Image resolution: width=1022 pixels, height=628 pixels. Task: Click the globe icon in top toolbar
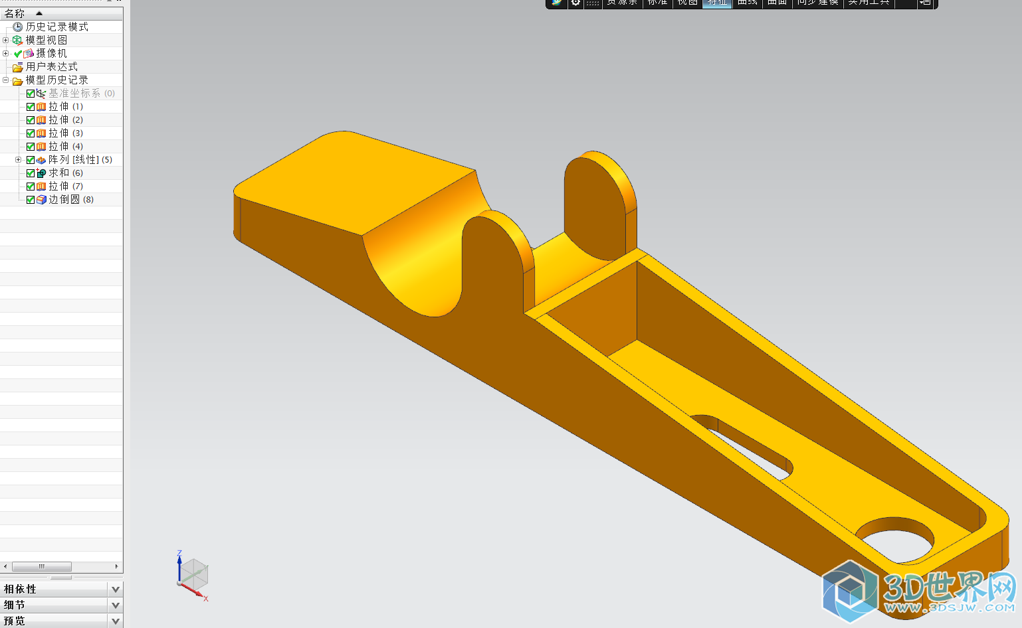(x=557, y=3)
